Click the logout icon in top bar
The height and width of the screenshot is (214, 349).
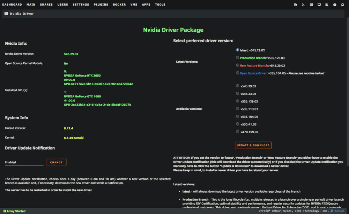pos(296,5)
